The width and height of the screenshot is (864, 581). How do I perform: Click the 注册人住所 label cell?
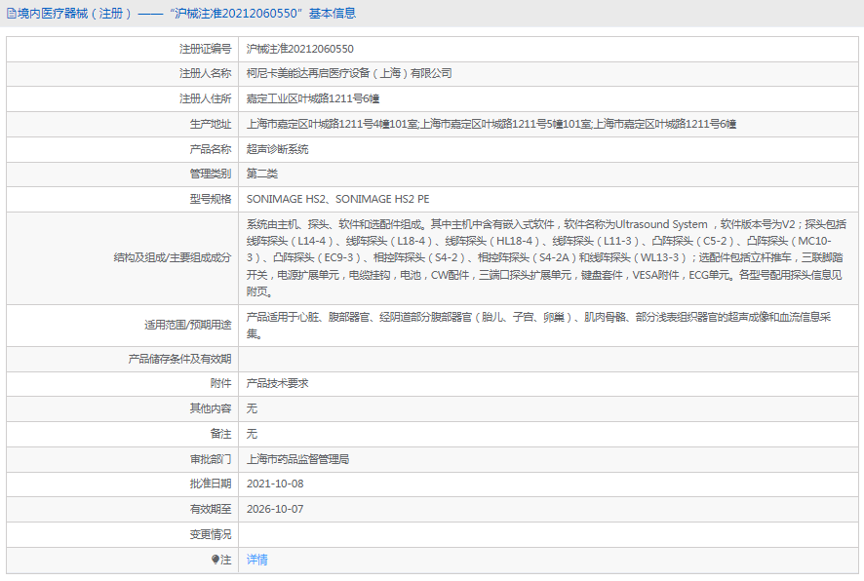coord(122,99)
